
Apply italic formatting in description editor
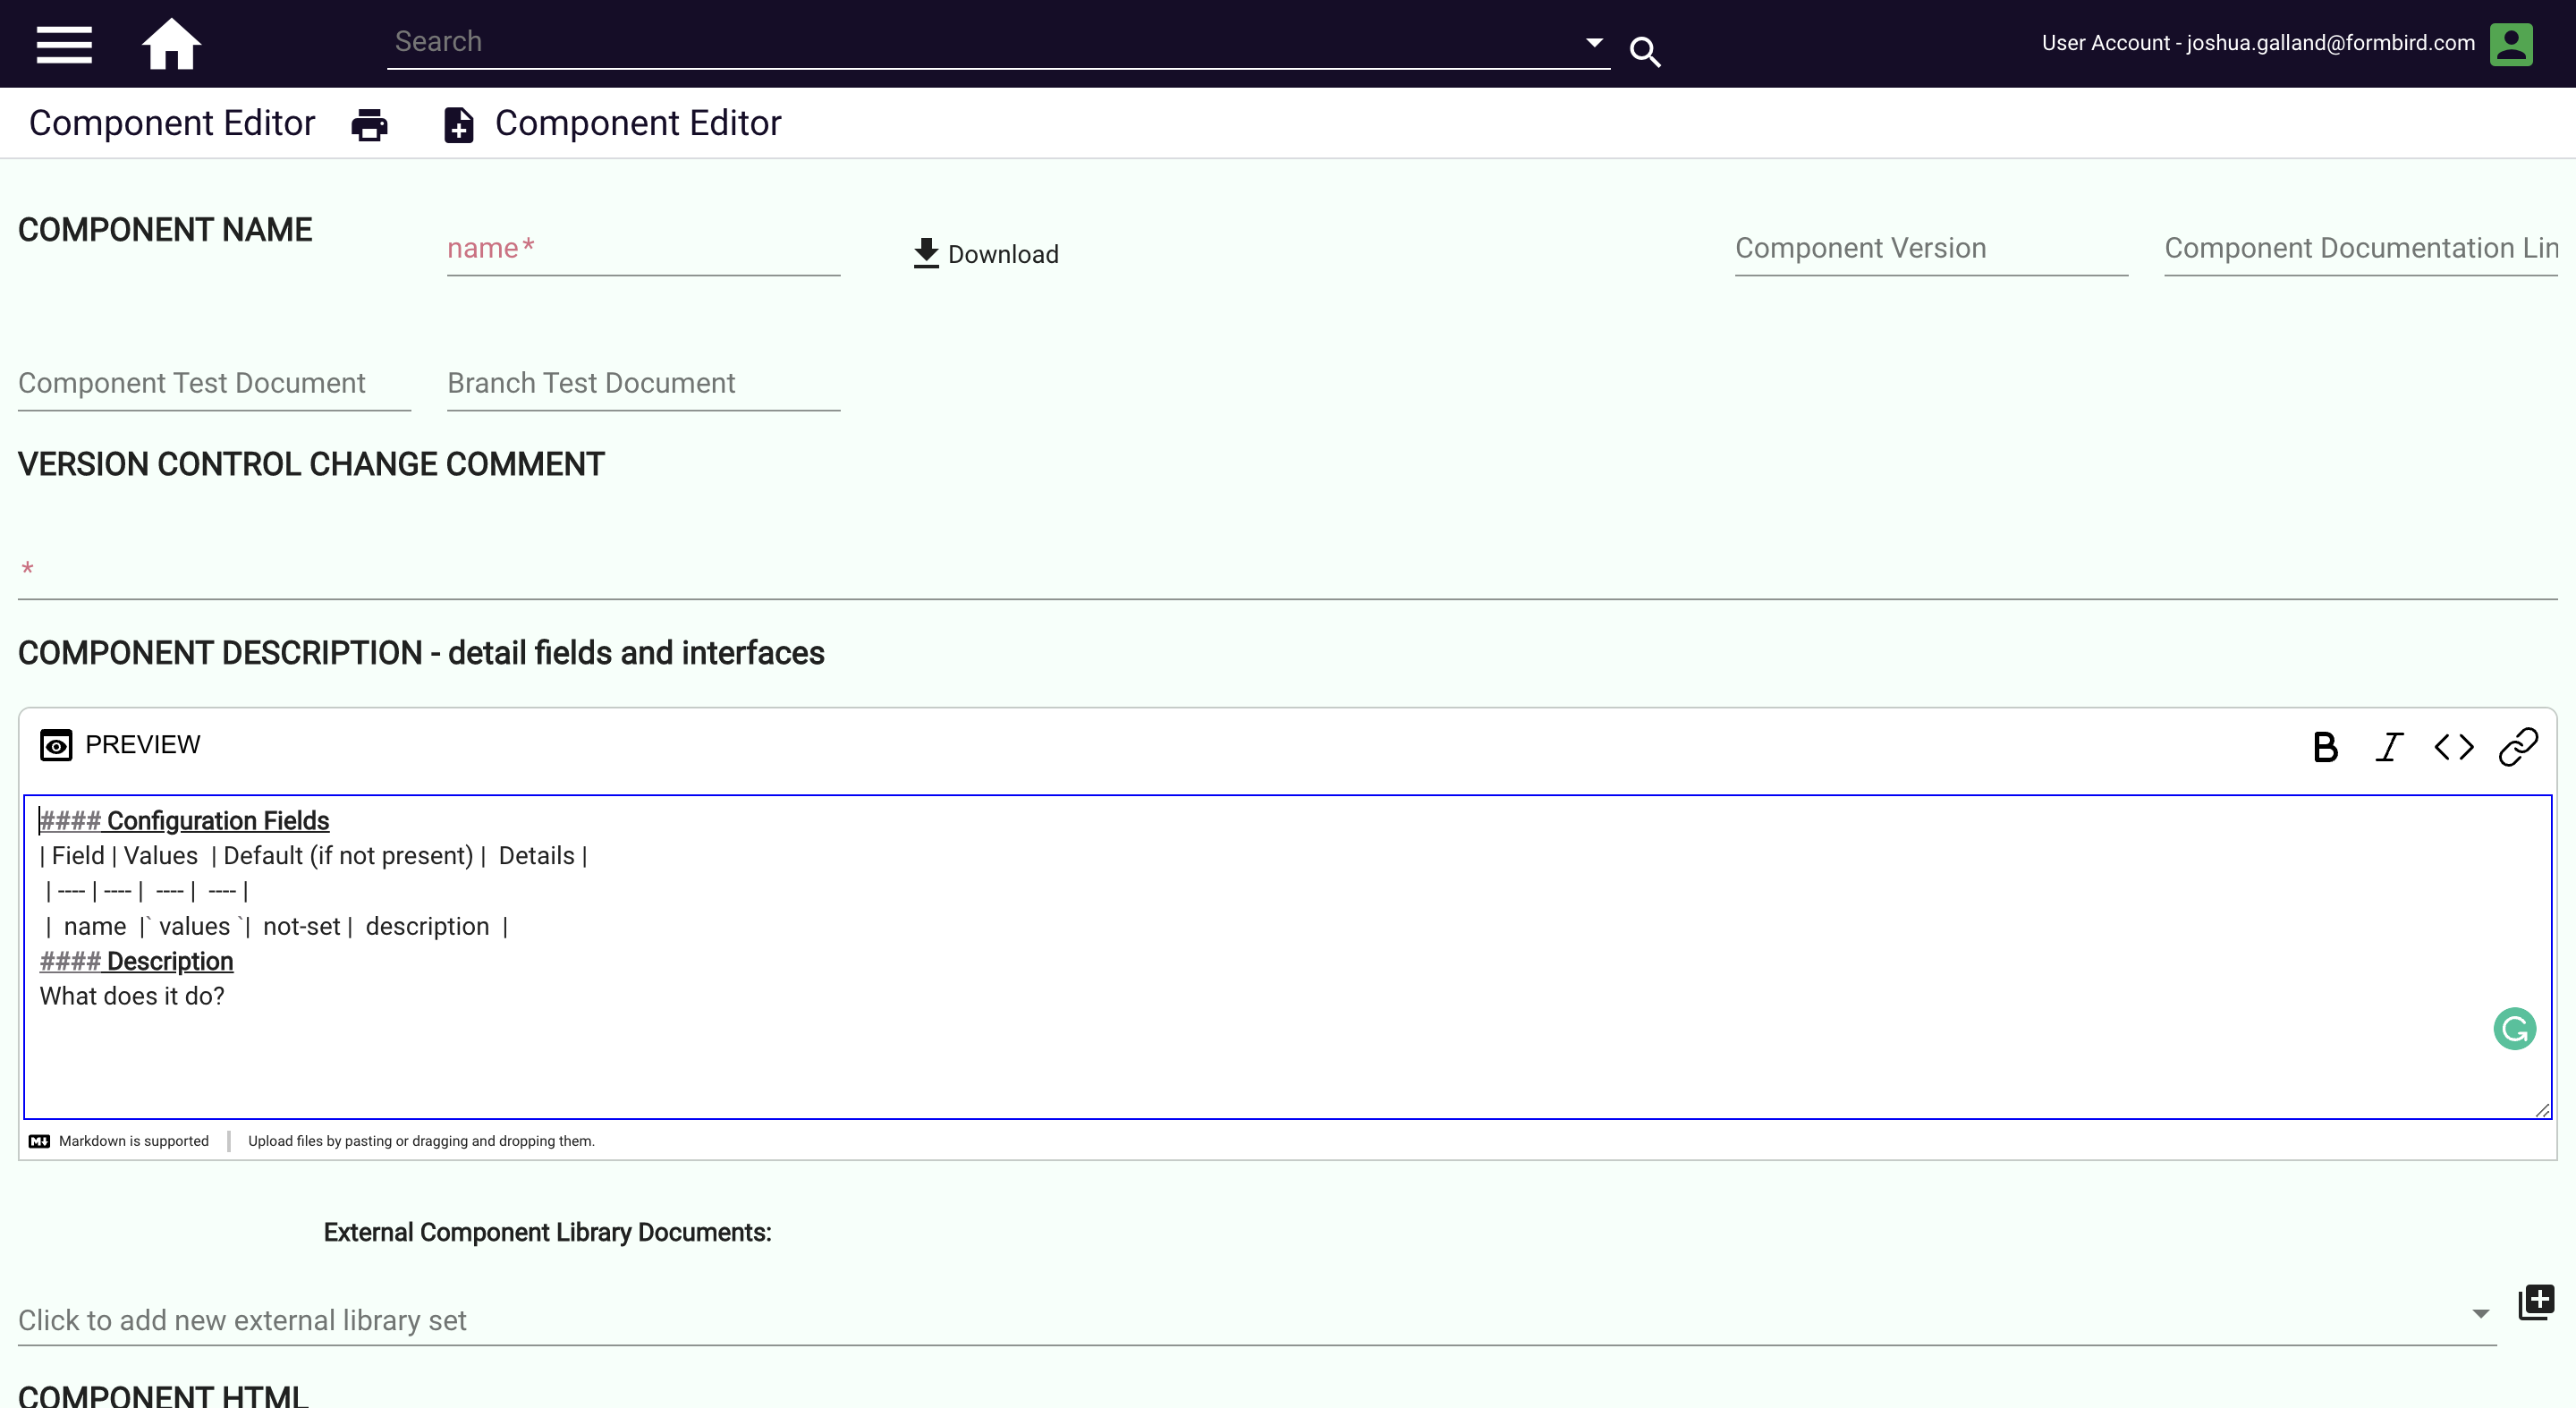click(x=2389, y=747)
